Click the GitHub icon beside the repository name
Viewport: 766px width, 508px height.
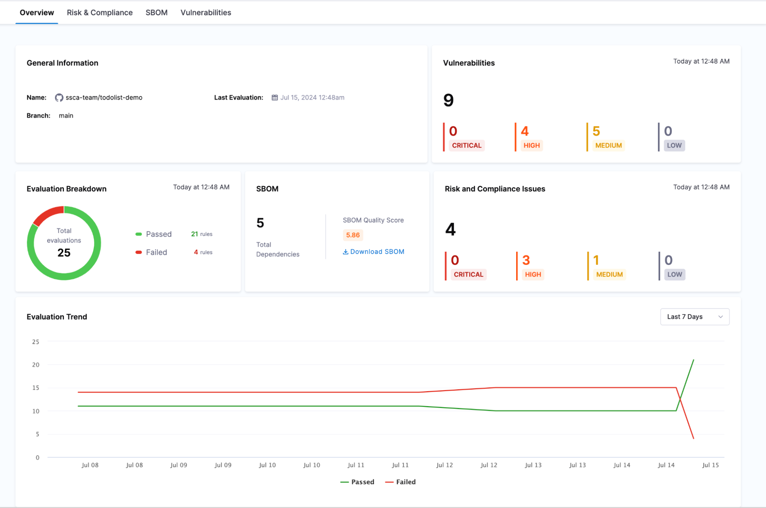(x=59, y=98)
